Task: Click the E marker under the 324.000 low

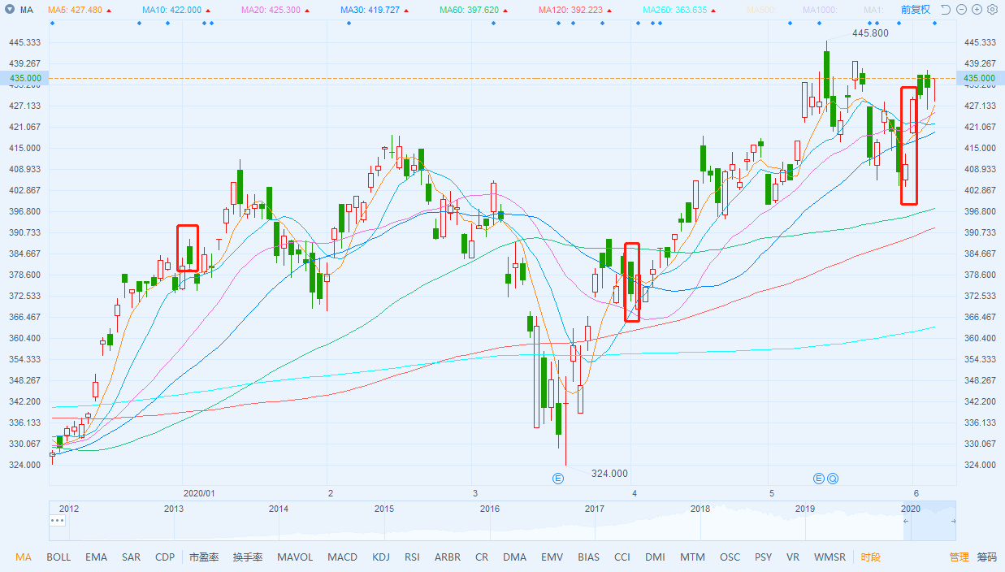Action: click(x=558, y=477)
